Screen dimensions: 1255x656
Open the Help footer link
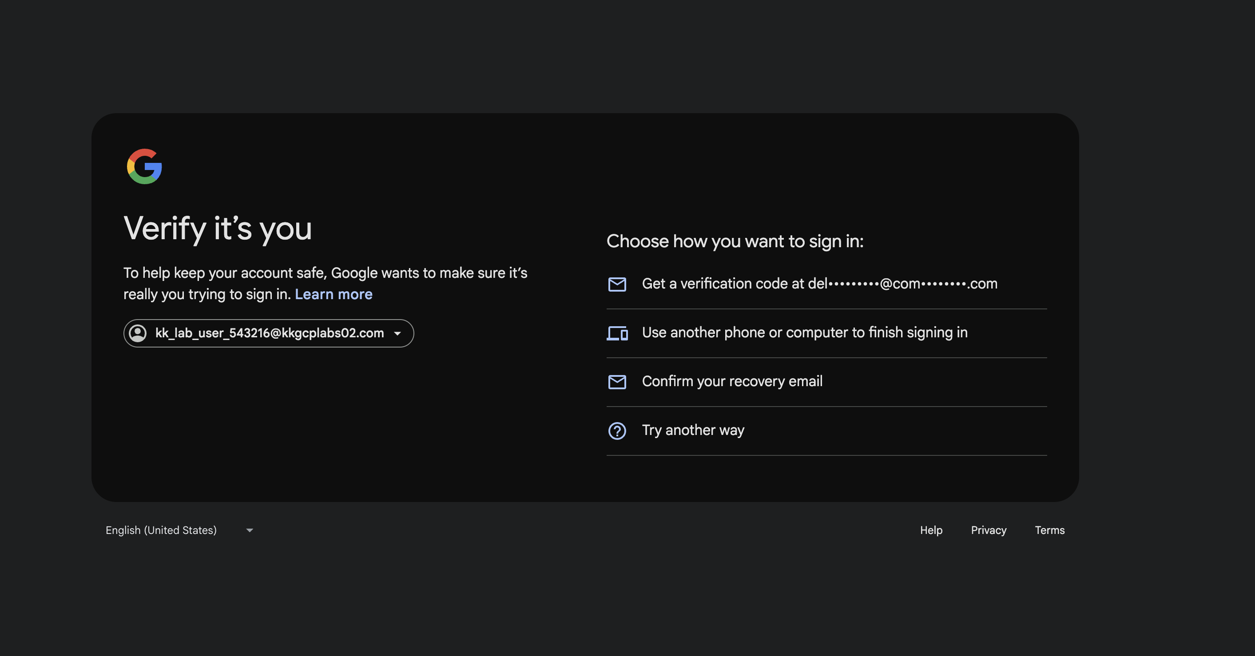pyautogui.click(x=930, y=530)
